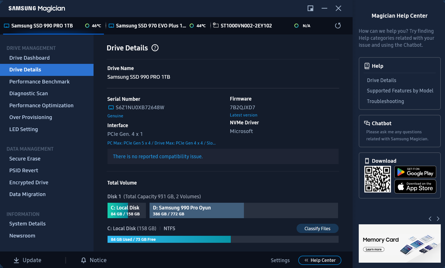
Task: Click the mini-mode window icon in title bar
Action: (x=310, y=8)
